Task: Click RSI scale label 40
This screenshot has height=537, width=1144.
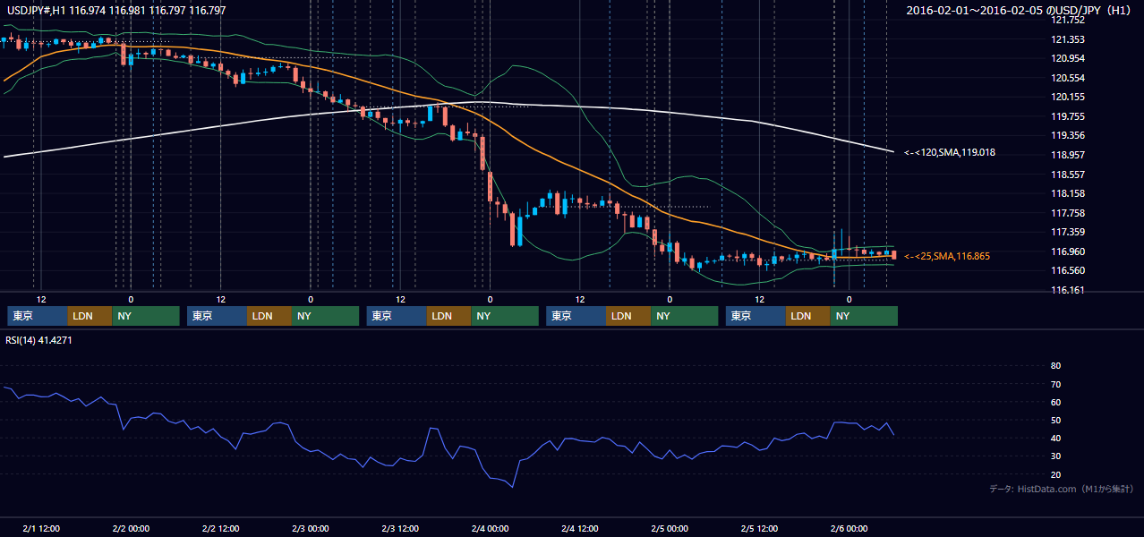Action: click(1055, 438)
